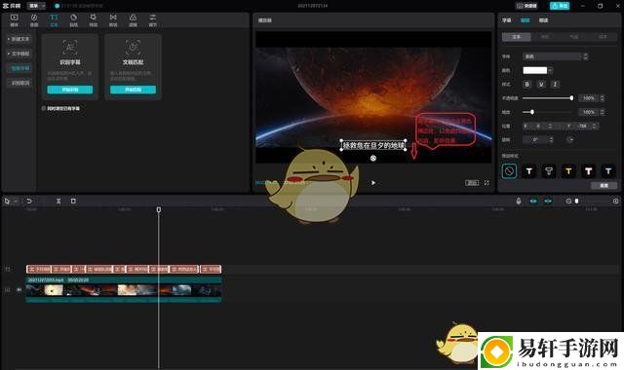Image resolution: width=624 pixels, height=370 pixels.
Task: Open the Media tab icon in top toolbar
Action: point(14,19)
